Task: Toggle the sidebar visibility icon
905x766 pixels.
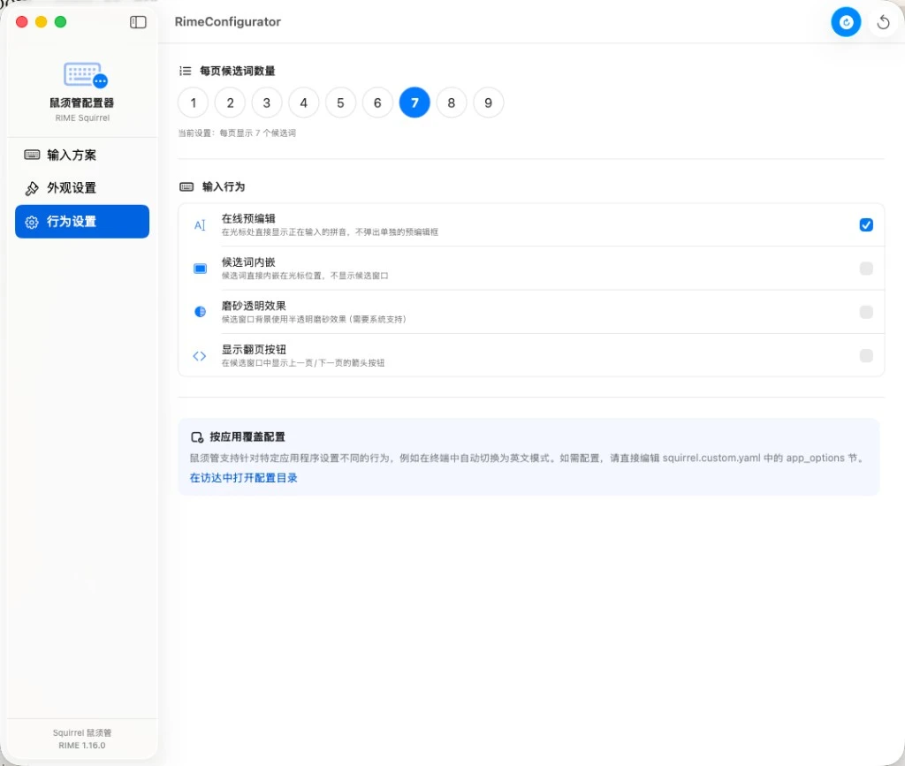Action: pyautogui.click(x=138, y=22)
